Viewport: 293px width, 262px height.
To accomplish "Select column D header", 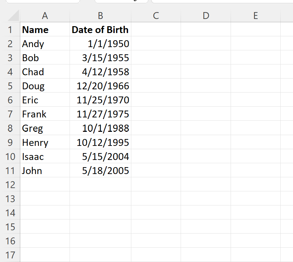I will [x=205, y=15].
